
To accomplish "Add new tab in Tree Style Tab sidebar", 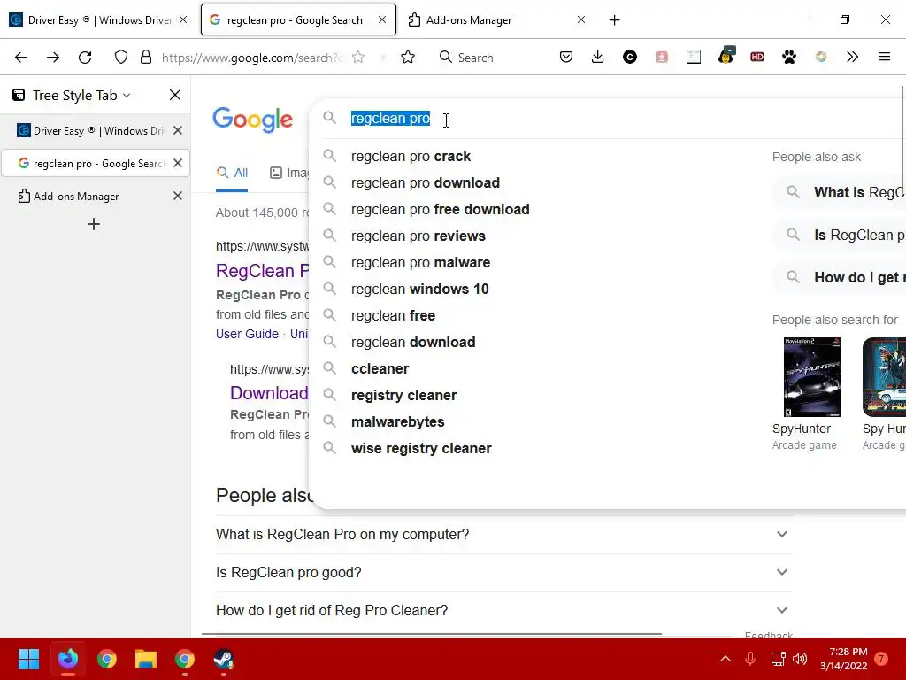I will pos(94,224).
